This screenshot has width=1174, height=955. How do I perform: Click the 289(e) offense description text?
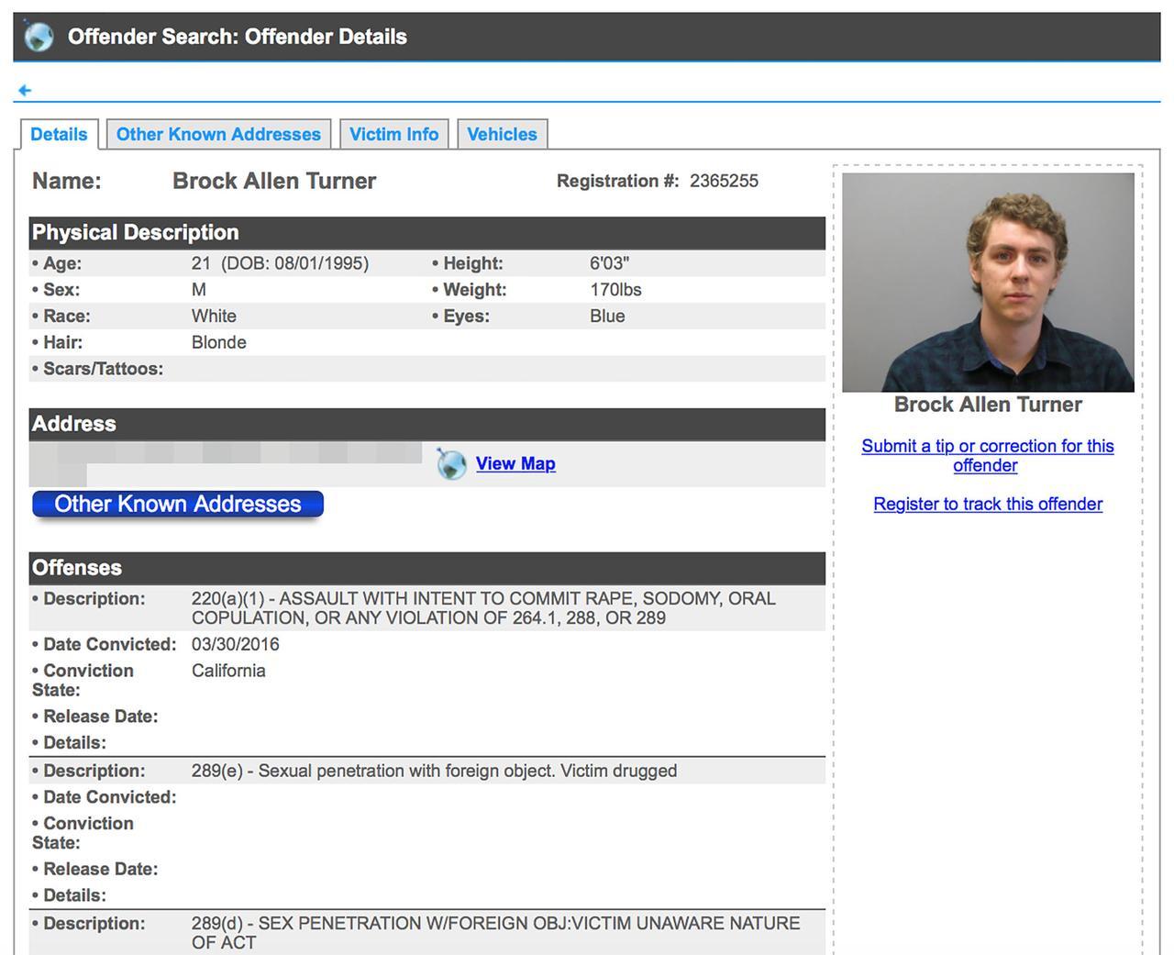click(434, 771)
